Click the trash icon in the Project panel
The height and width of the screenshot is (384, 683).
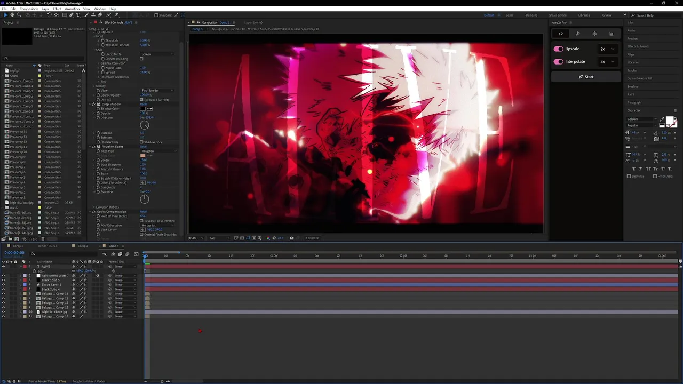43,239
